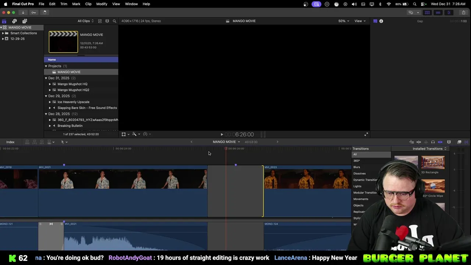
Task: Open Installed Transitions popup
Action: [429, 149]
